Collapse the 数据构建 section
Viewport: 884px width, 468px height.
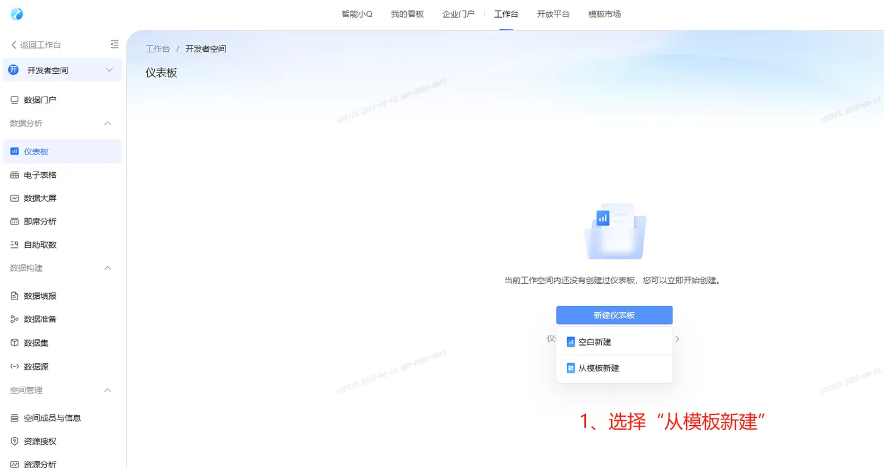point(107,268)
